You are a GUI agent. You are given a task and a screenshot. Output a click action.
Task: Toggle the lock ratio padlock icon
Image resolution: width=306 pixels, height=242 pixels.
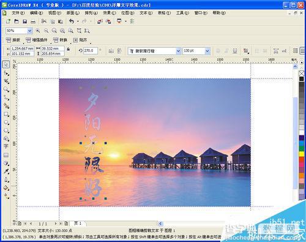(x=69, y=49)
